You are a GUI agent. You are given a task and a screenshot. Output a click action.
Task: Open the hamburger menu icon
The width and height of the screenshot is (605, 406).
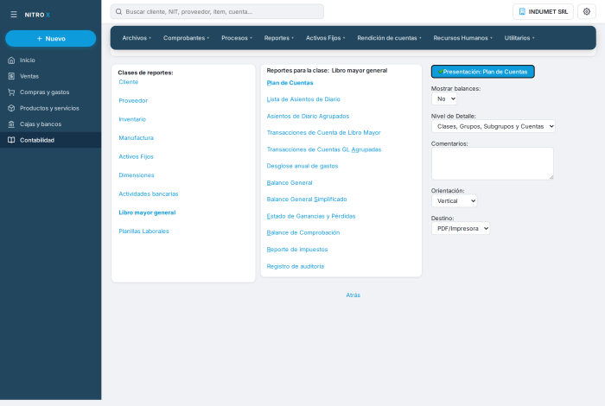(x=14, y=15)
